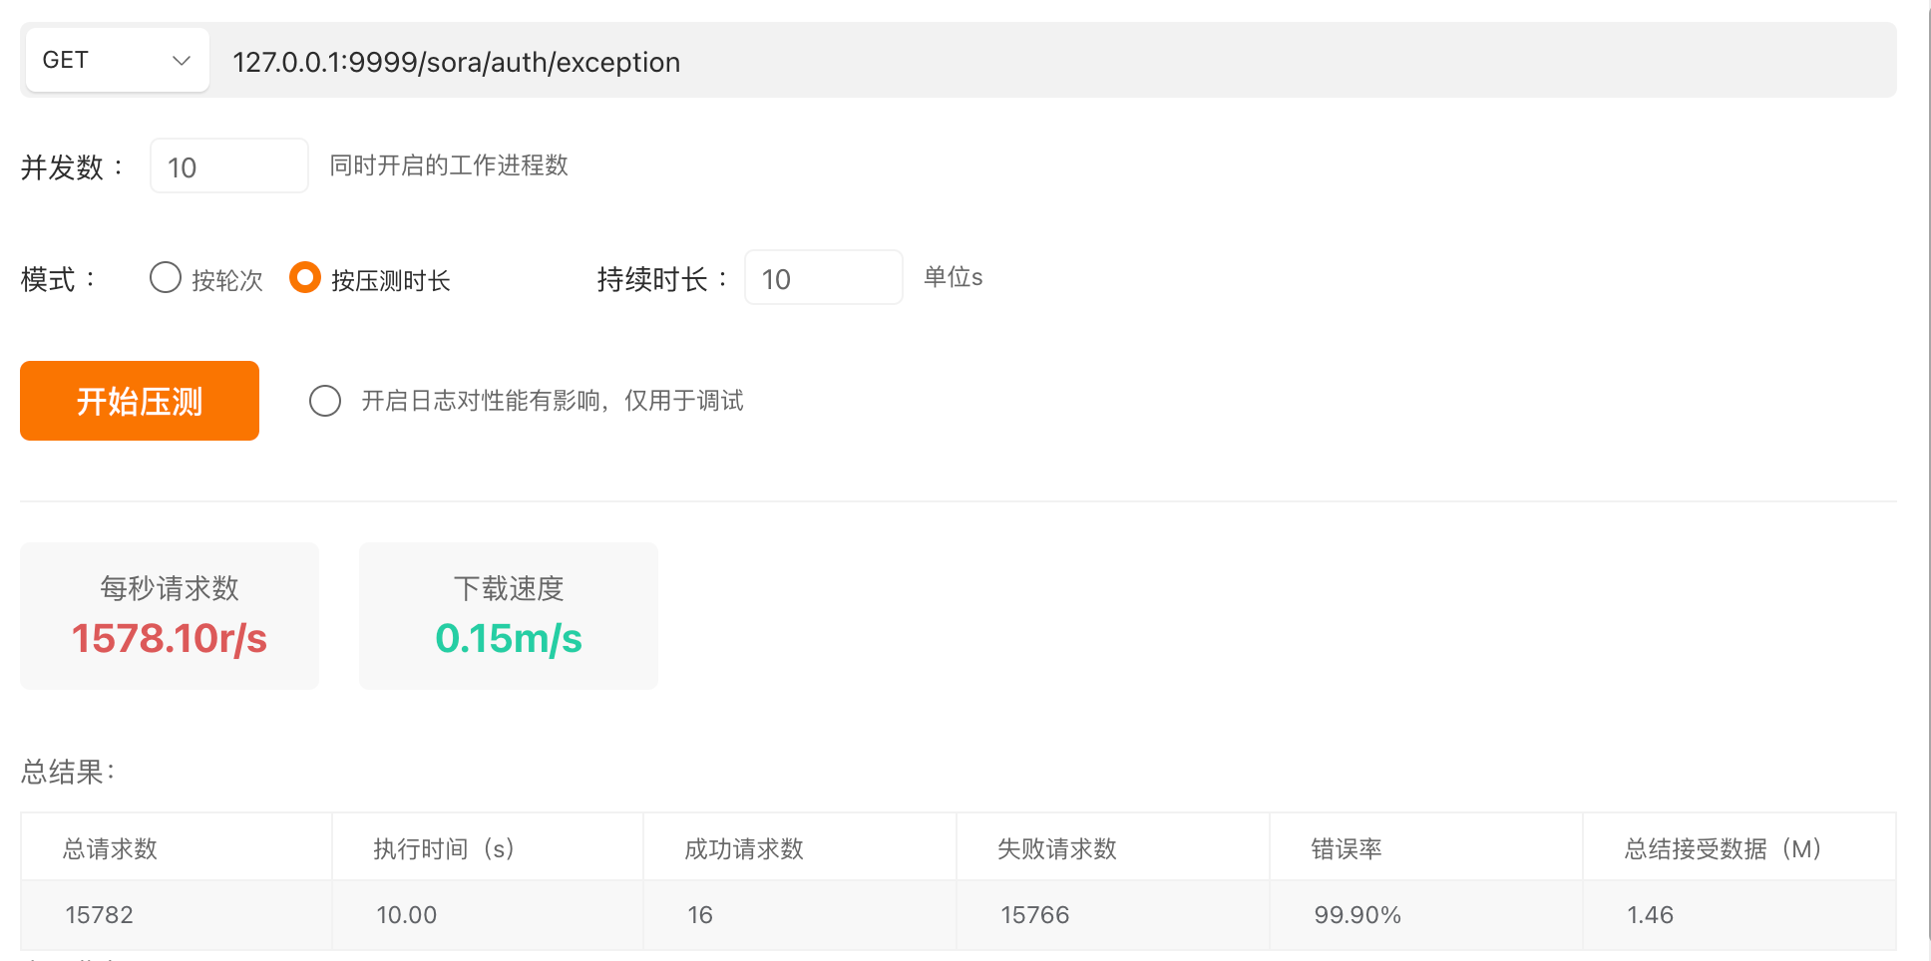This screenshot has width=1931, height=961.
Task: Toggle the logging option radio
Action: 325,401
